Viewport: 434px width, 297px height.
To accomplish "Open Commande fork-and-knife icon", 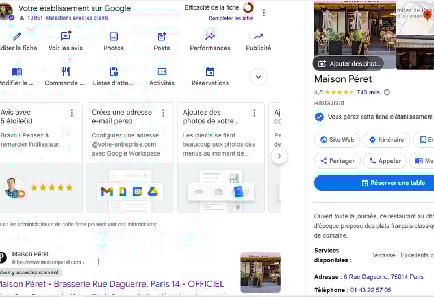I will click(x=66, y=72).
